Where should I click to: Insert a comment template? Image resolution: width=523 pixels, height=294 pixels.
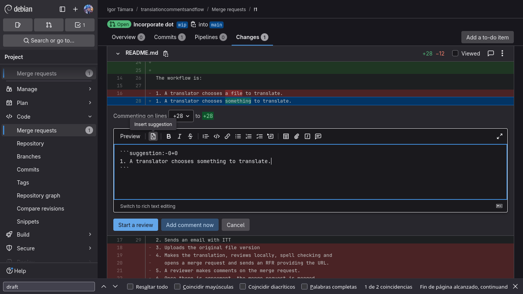point(318,136)
